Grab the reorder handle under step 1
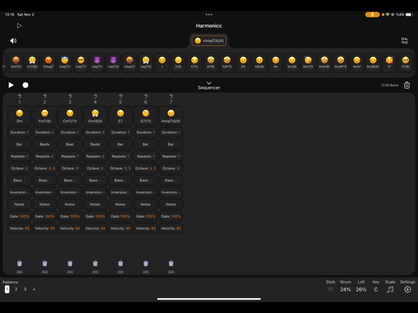This screenshot has height=313, width=418. (20, 272)
